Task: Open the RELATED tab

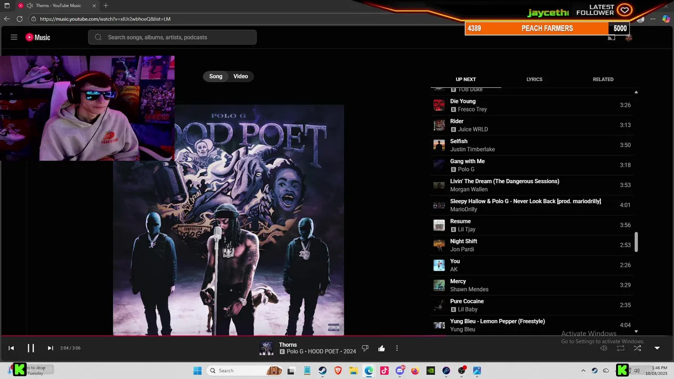Action: 603,79
